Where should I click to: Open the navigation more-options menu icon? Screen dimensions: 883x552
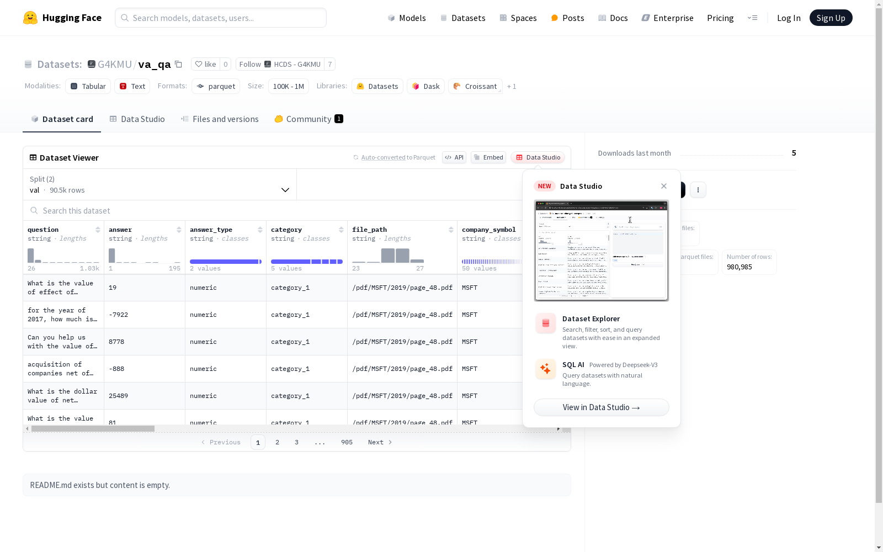coord(752,18)
